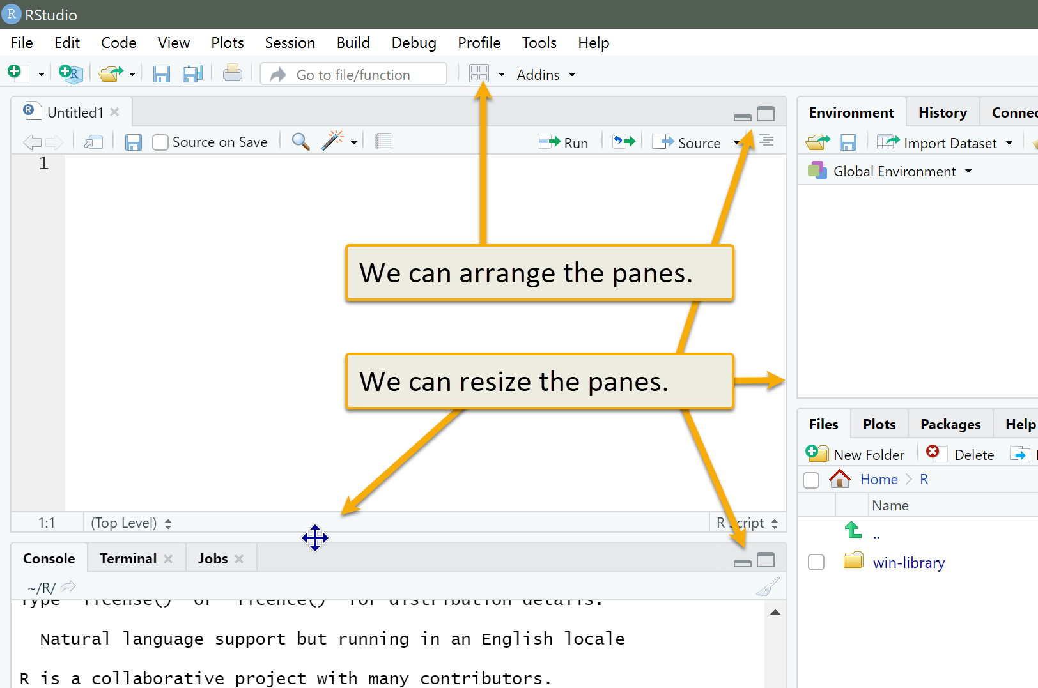Run the current line with Run button
This screenshot has height=688, width=1038.
[x=563, y=142]
